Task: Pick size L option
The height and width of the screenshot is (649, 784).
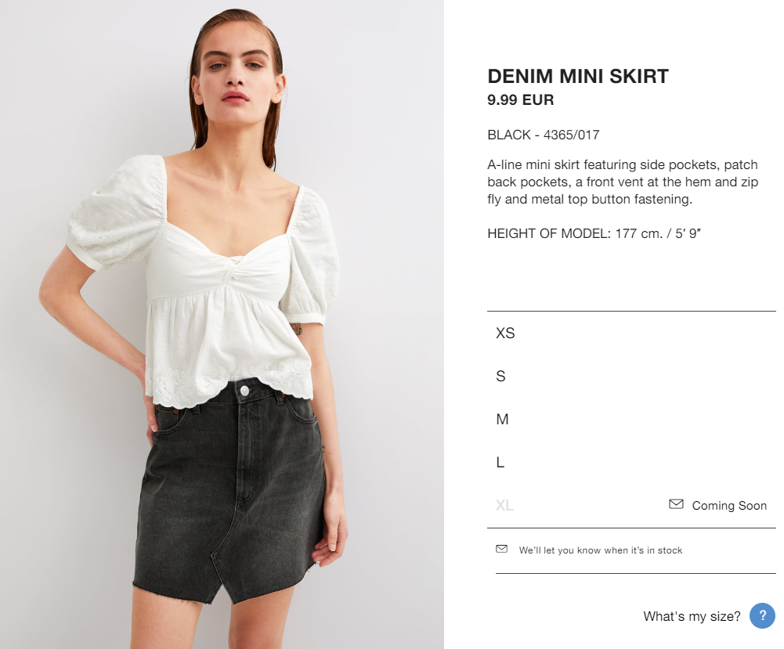Action: click(x=631, y=462)
